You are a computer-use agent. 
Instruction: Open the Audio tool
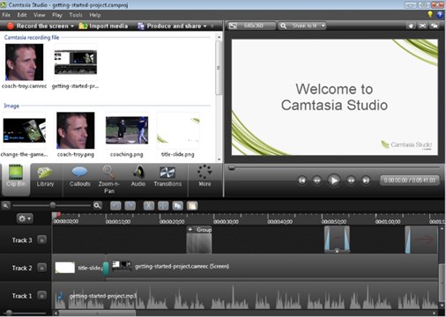[x=138, y=177]
